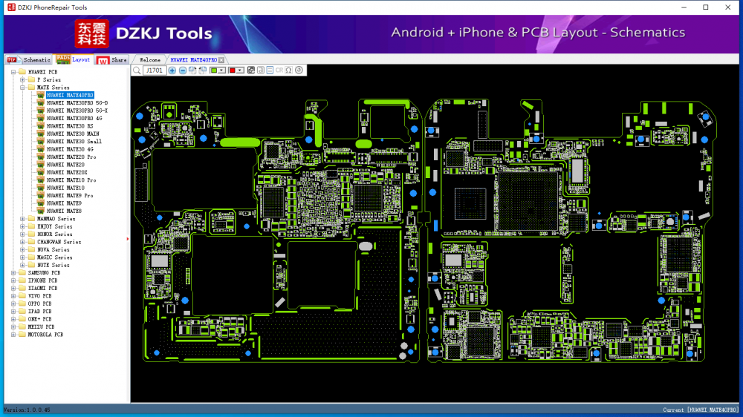Image resolution: width=743 pixels, height=417 pixels.
Task: Click the component search field J1701
Action: (155, 70)
